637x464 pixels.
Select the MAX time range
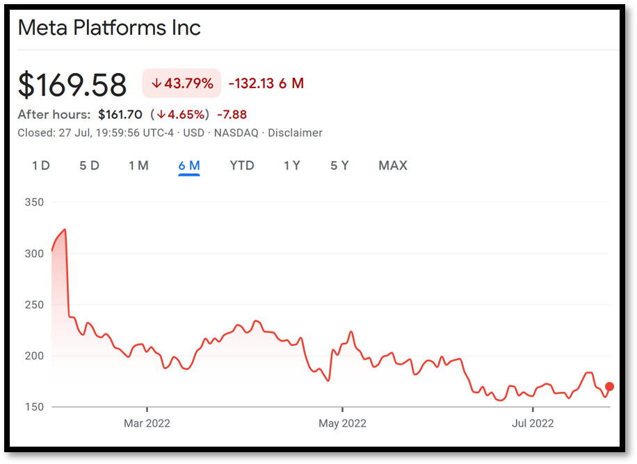(392, 165)
